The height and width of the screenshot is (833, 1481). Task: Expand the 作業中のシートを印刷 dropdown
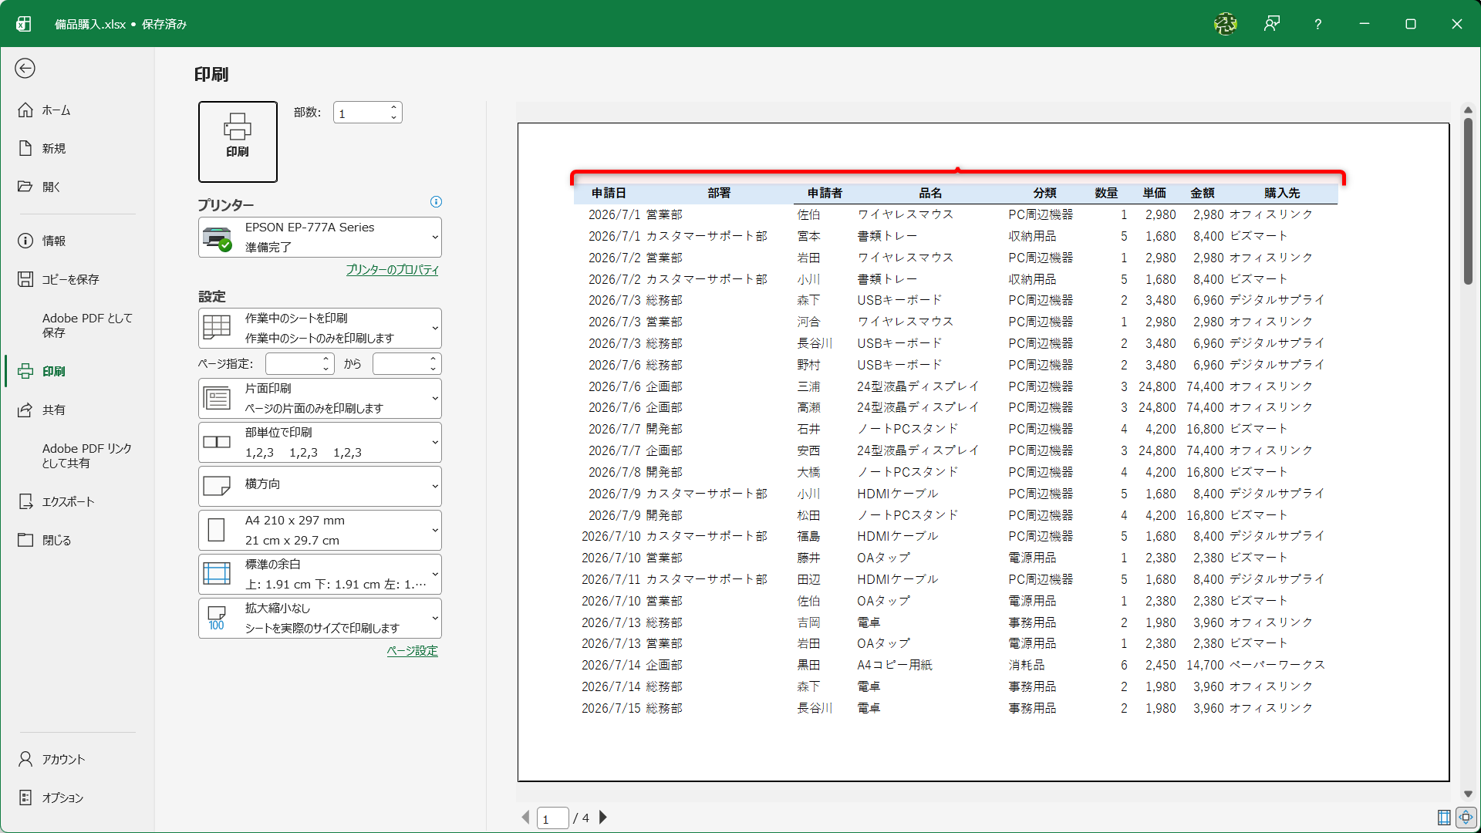320,328
